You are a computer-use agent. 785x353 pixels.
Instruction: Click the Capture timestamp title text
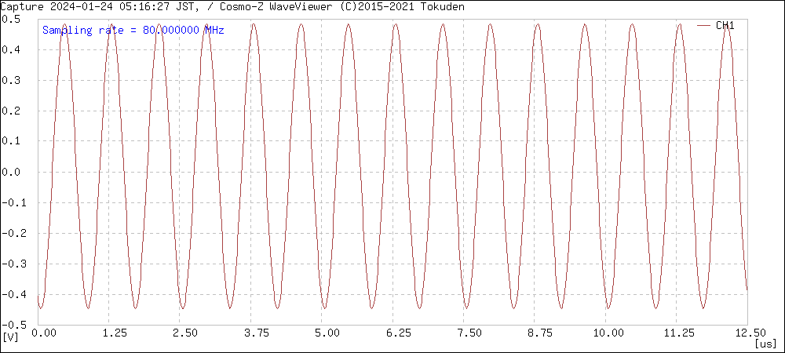(x=232, y=6)
